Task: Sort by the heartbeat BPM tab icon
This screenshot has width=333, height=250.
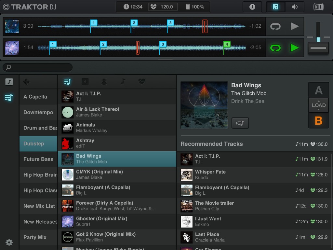Action: click(x=141, y=82)
